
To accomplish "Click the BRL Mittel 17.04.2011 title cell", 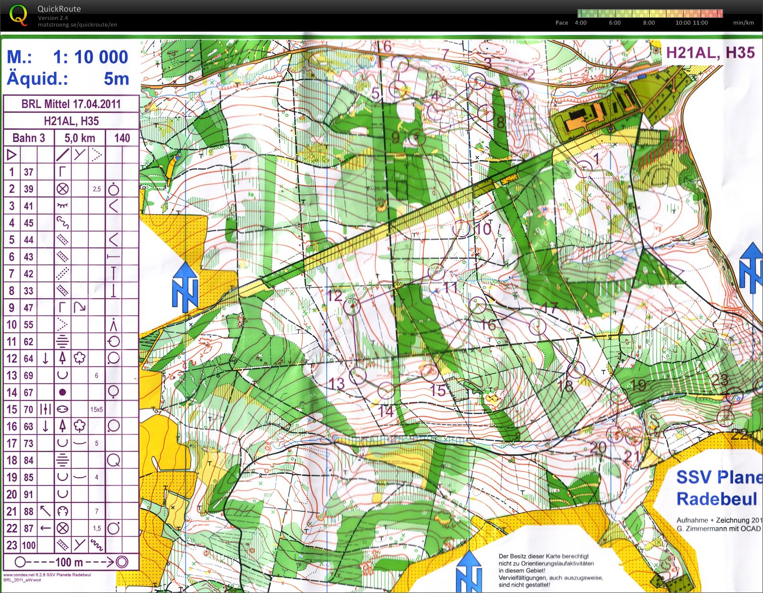I will (x=71, y=104).
